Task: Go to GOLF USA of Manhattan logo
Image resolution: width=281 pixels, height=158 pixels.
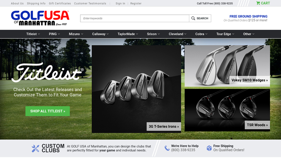Action: click(x=40, y=18)
